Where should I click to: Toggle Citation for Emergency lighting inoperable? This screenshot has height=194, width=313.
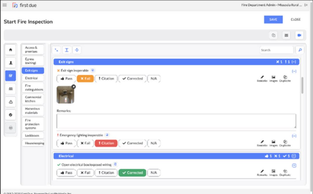pos(106,143)
